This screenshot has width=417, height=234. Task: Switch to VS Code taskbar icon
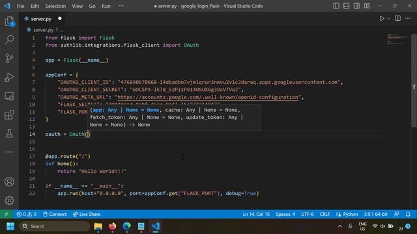click(x=156, y=226)
